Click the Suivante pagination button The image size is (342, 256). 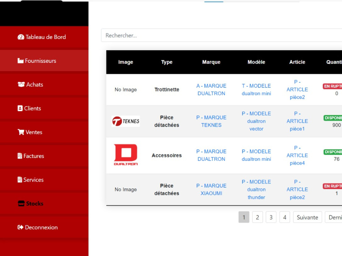(307, 217)
